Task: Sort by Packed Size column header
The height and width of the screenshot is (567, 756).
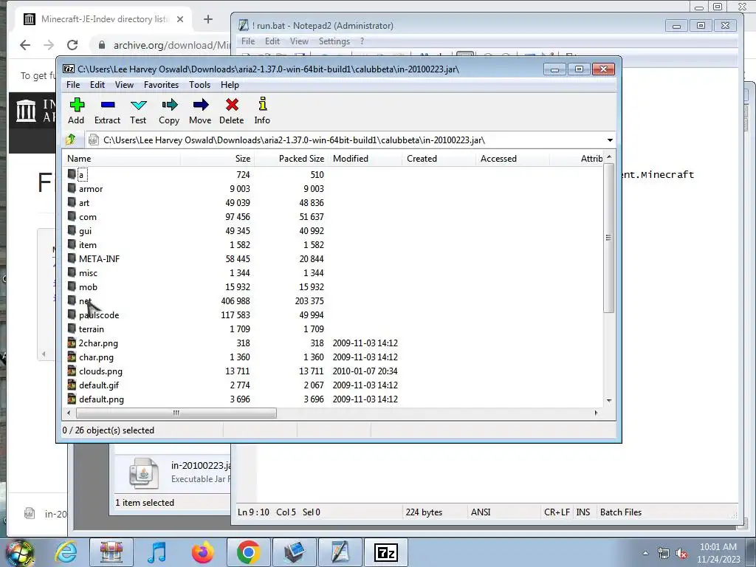Action: point(291,159)
